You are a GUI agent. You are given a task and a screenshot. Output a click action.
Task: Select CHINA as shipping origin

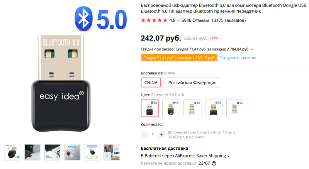click(151, 83)
